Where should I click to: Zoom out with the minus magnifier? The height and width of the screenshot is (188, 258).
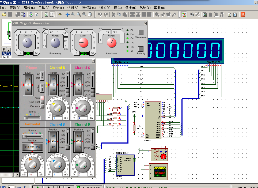[x=79, y=14]
